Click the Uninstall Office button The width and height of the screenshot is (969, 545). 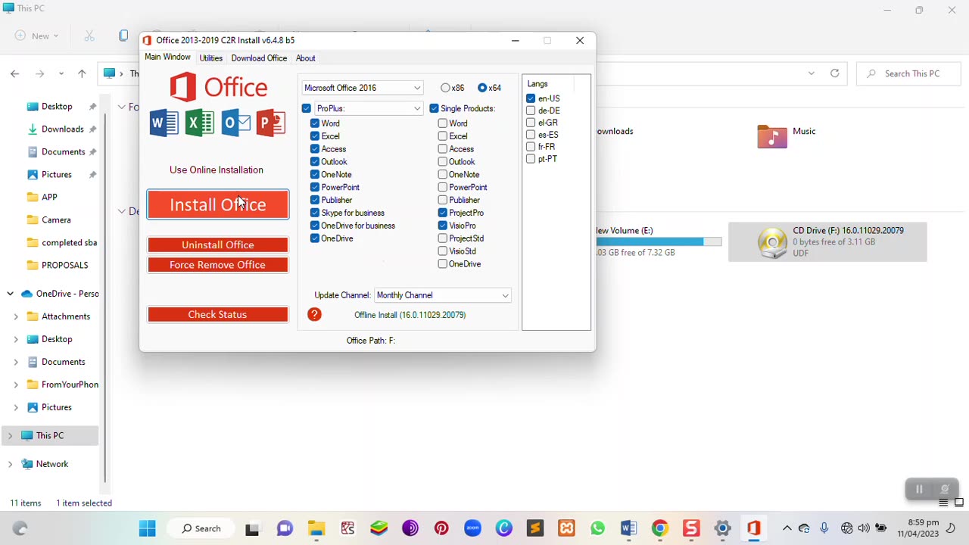[x=218, y=244]
